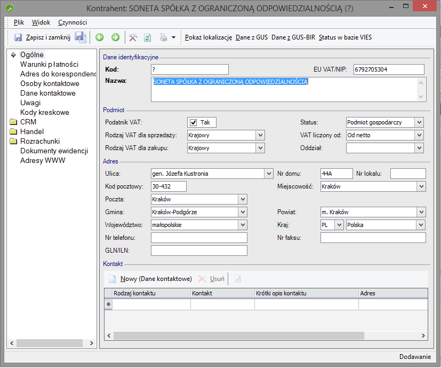Click the GLN/ILN field
Screen dimensions: 441x368
pyautogui.click(x=199, y=250)
